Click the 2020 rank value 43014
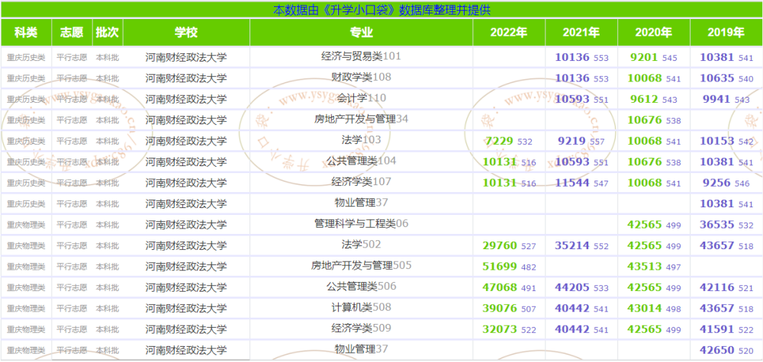This screenshot has width=763, height=362. coord(645,308)
